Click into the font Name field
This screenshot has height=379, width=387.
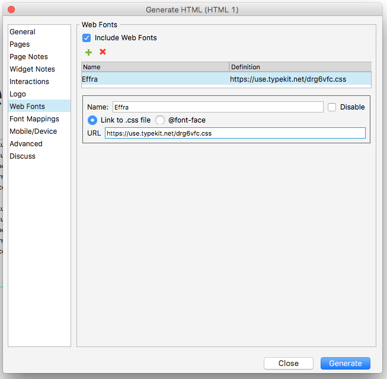(218, 107)
